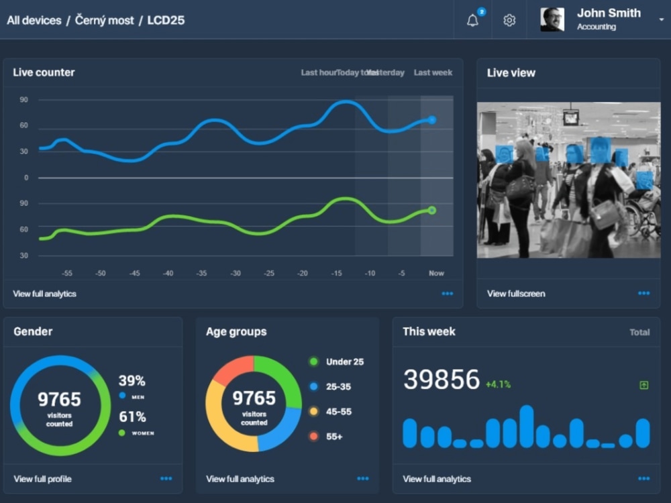Viewport: 671px width, 503px height.
Task: Open the Gender card three-dot menu
Action: click(166, 479)
